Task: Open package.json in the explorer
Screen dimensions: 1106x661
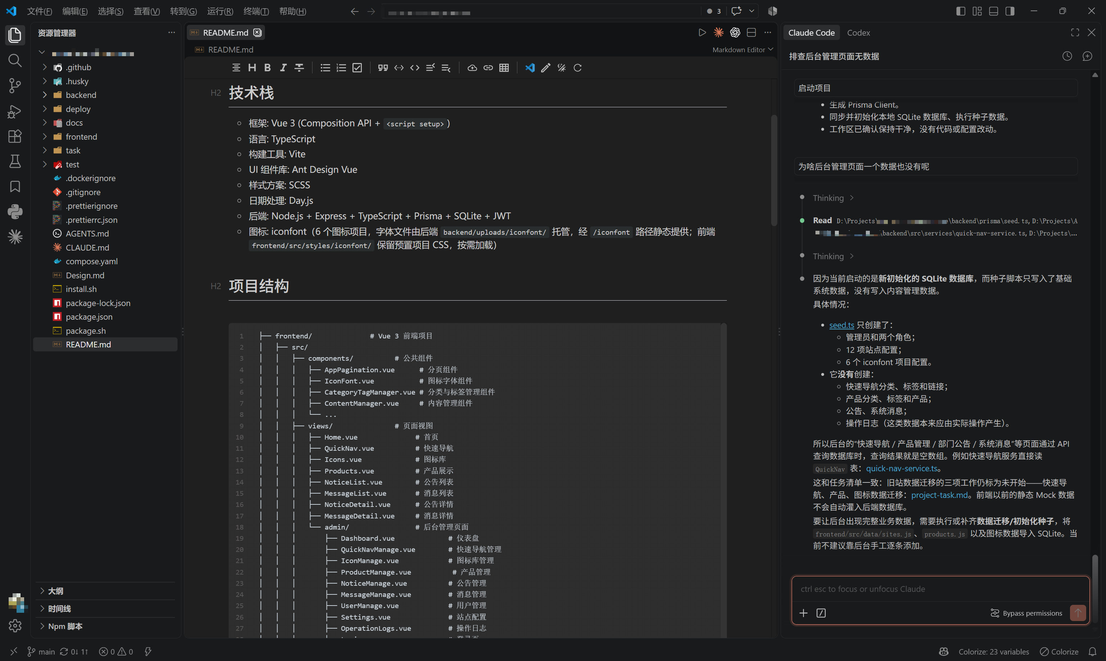Action: [105, 317]
